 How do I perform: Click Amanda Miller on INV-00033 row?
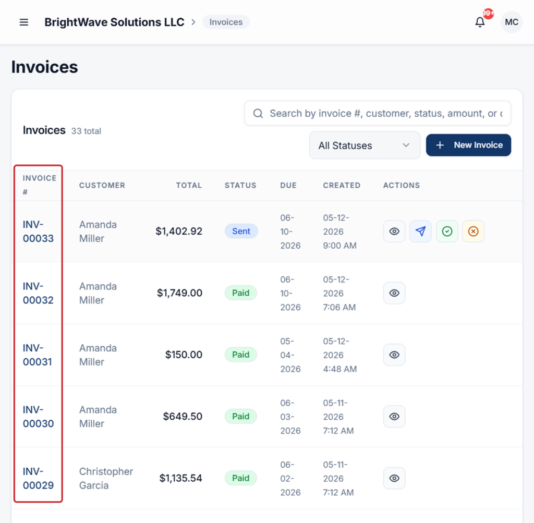coord(98,232)
